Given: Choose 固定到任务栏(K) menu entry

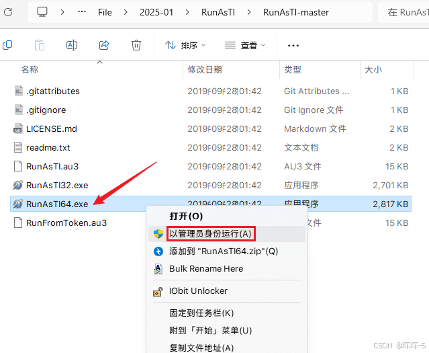Looking at the screenshot, I should tap(201, 313).
